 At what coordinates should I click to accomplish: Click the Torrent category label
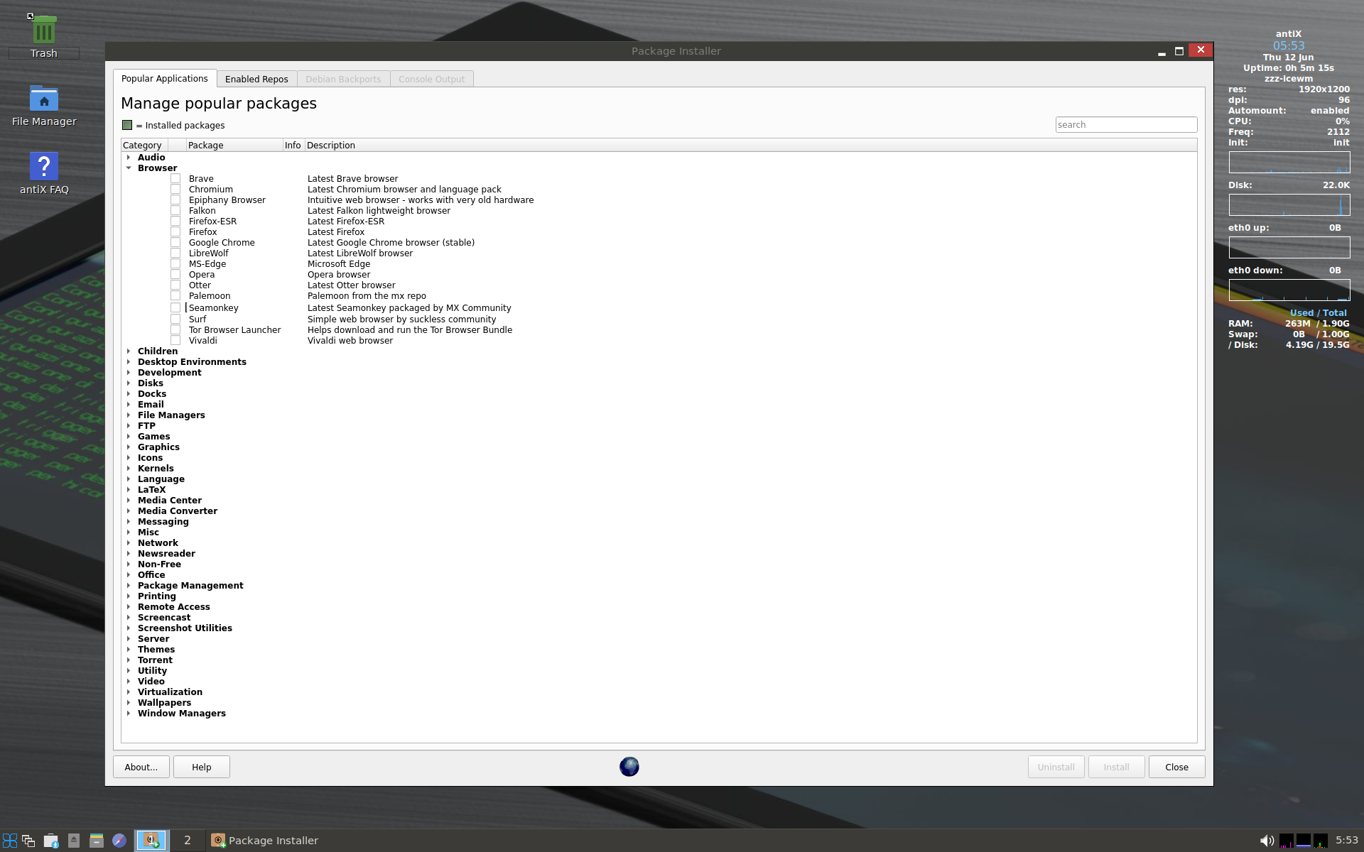155,660
